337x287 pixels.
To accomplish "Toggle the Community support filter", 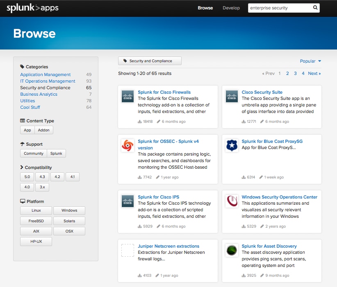I will point(34,154).
